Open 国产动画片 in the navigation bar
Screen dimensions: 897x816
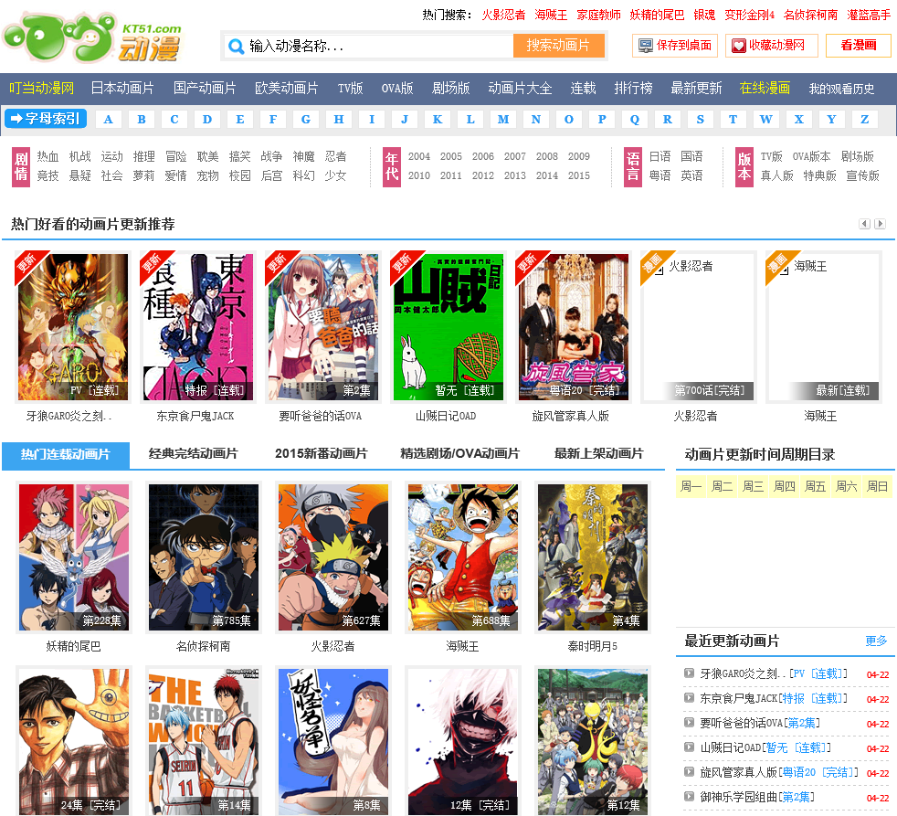point(205,88)
